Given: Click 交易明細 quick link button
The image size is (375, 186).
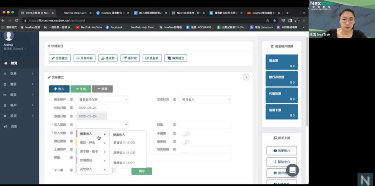Looking at the screenshot, I should [85, 58].
